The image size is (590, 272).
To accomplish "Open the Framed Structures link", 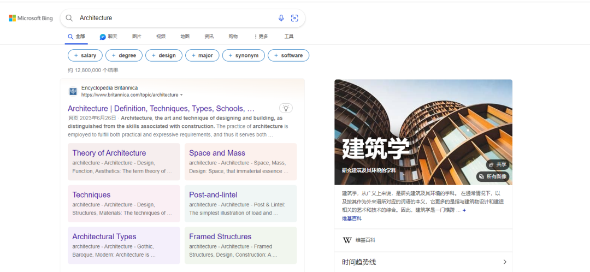I will coord(220,236).
